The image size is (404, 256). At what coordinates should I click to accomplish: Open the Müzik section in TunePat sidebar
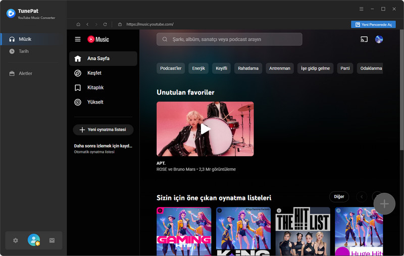pos(33,39)
